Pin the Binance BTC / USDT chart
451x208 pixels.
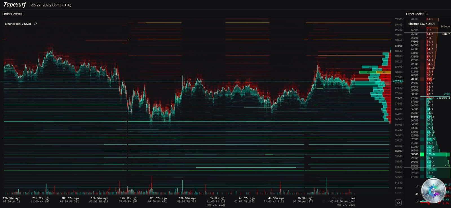[x=36, y=24]
